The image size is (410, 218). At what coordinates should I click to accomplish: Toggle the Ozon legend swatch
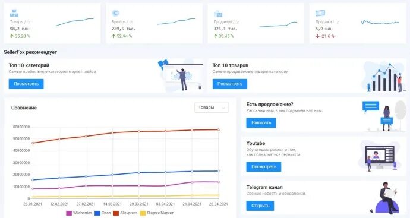point(97,213)
